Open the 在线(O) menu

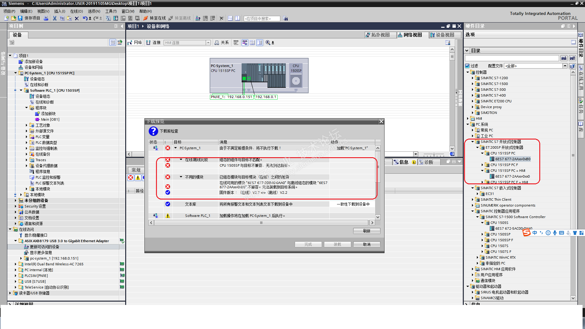[76, 11]
